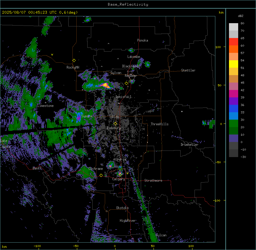The image size is (256, 250).
Task: Click the 2025/08/07 00:45:23 UTC timestamp
Action: (29, 12)
